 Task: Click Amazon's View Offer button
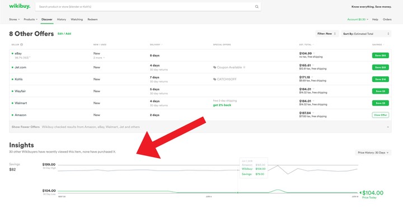(381, 115)
